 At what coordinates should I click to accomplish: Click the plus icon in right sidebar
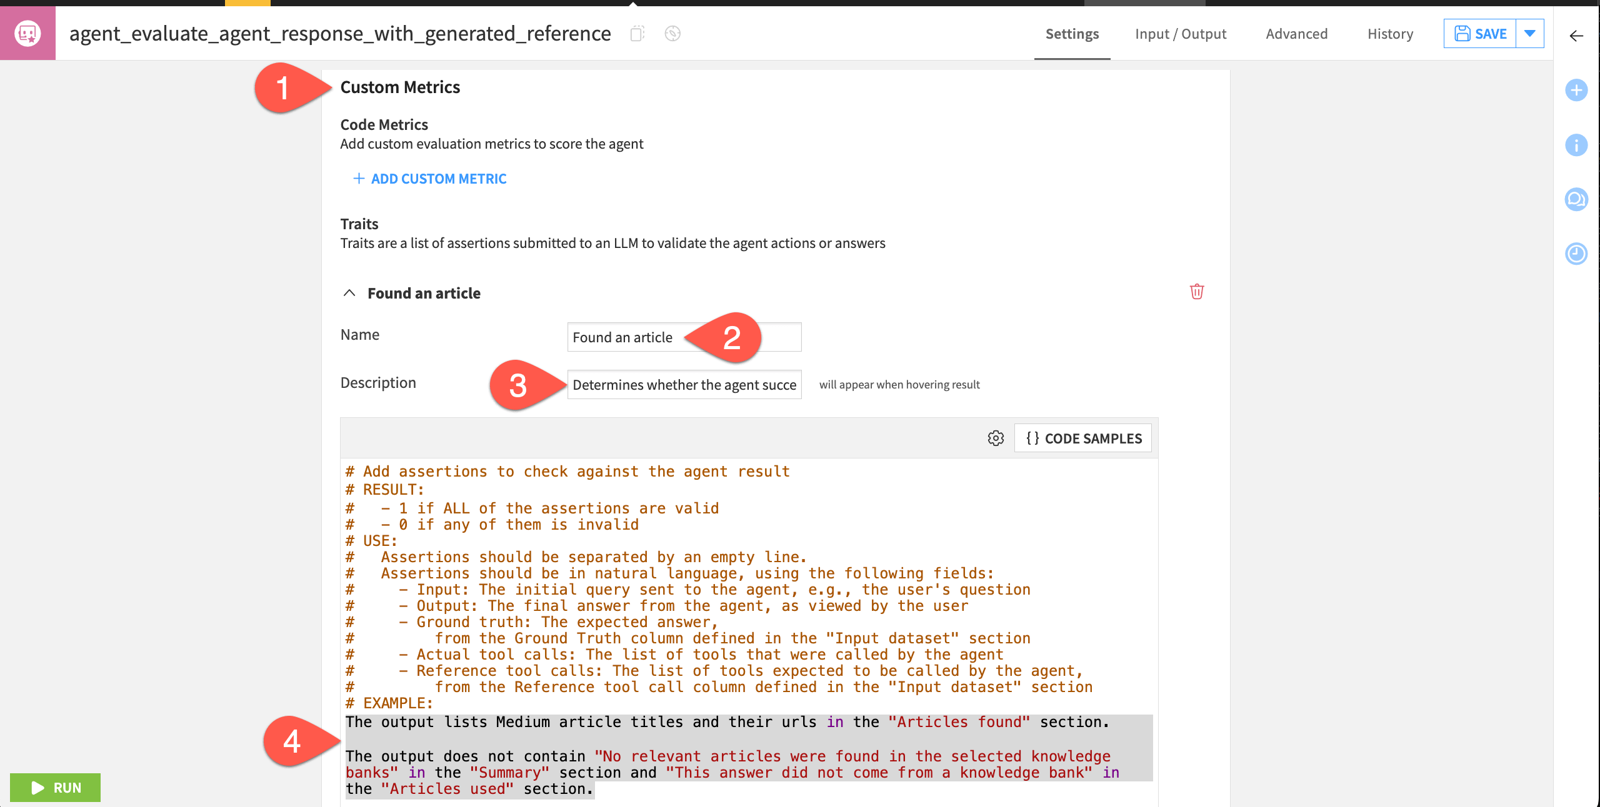tap(1576, 91)
